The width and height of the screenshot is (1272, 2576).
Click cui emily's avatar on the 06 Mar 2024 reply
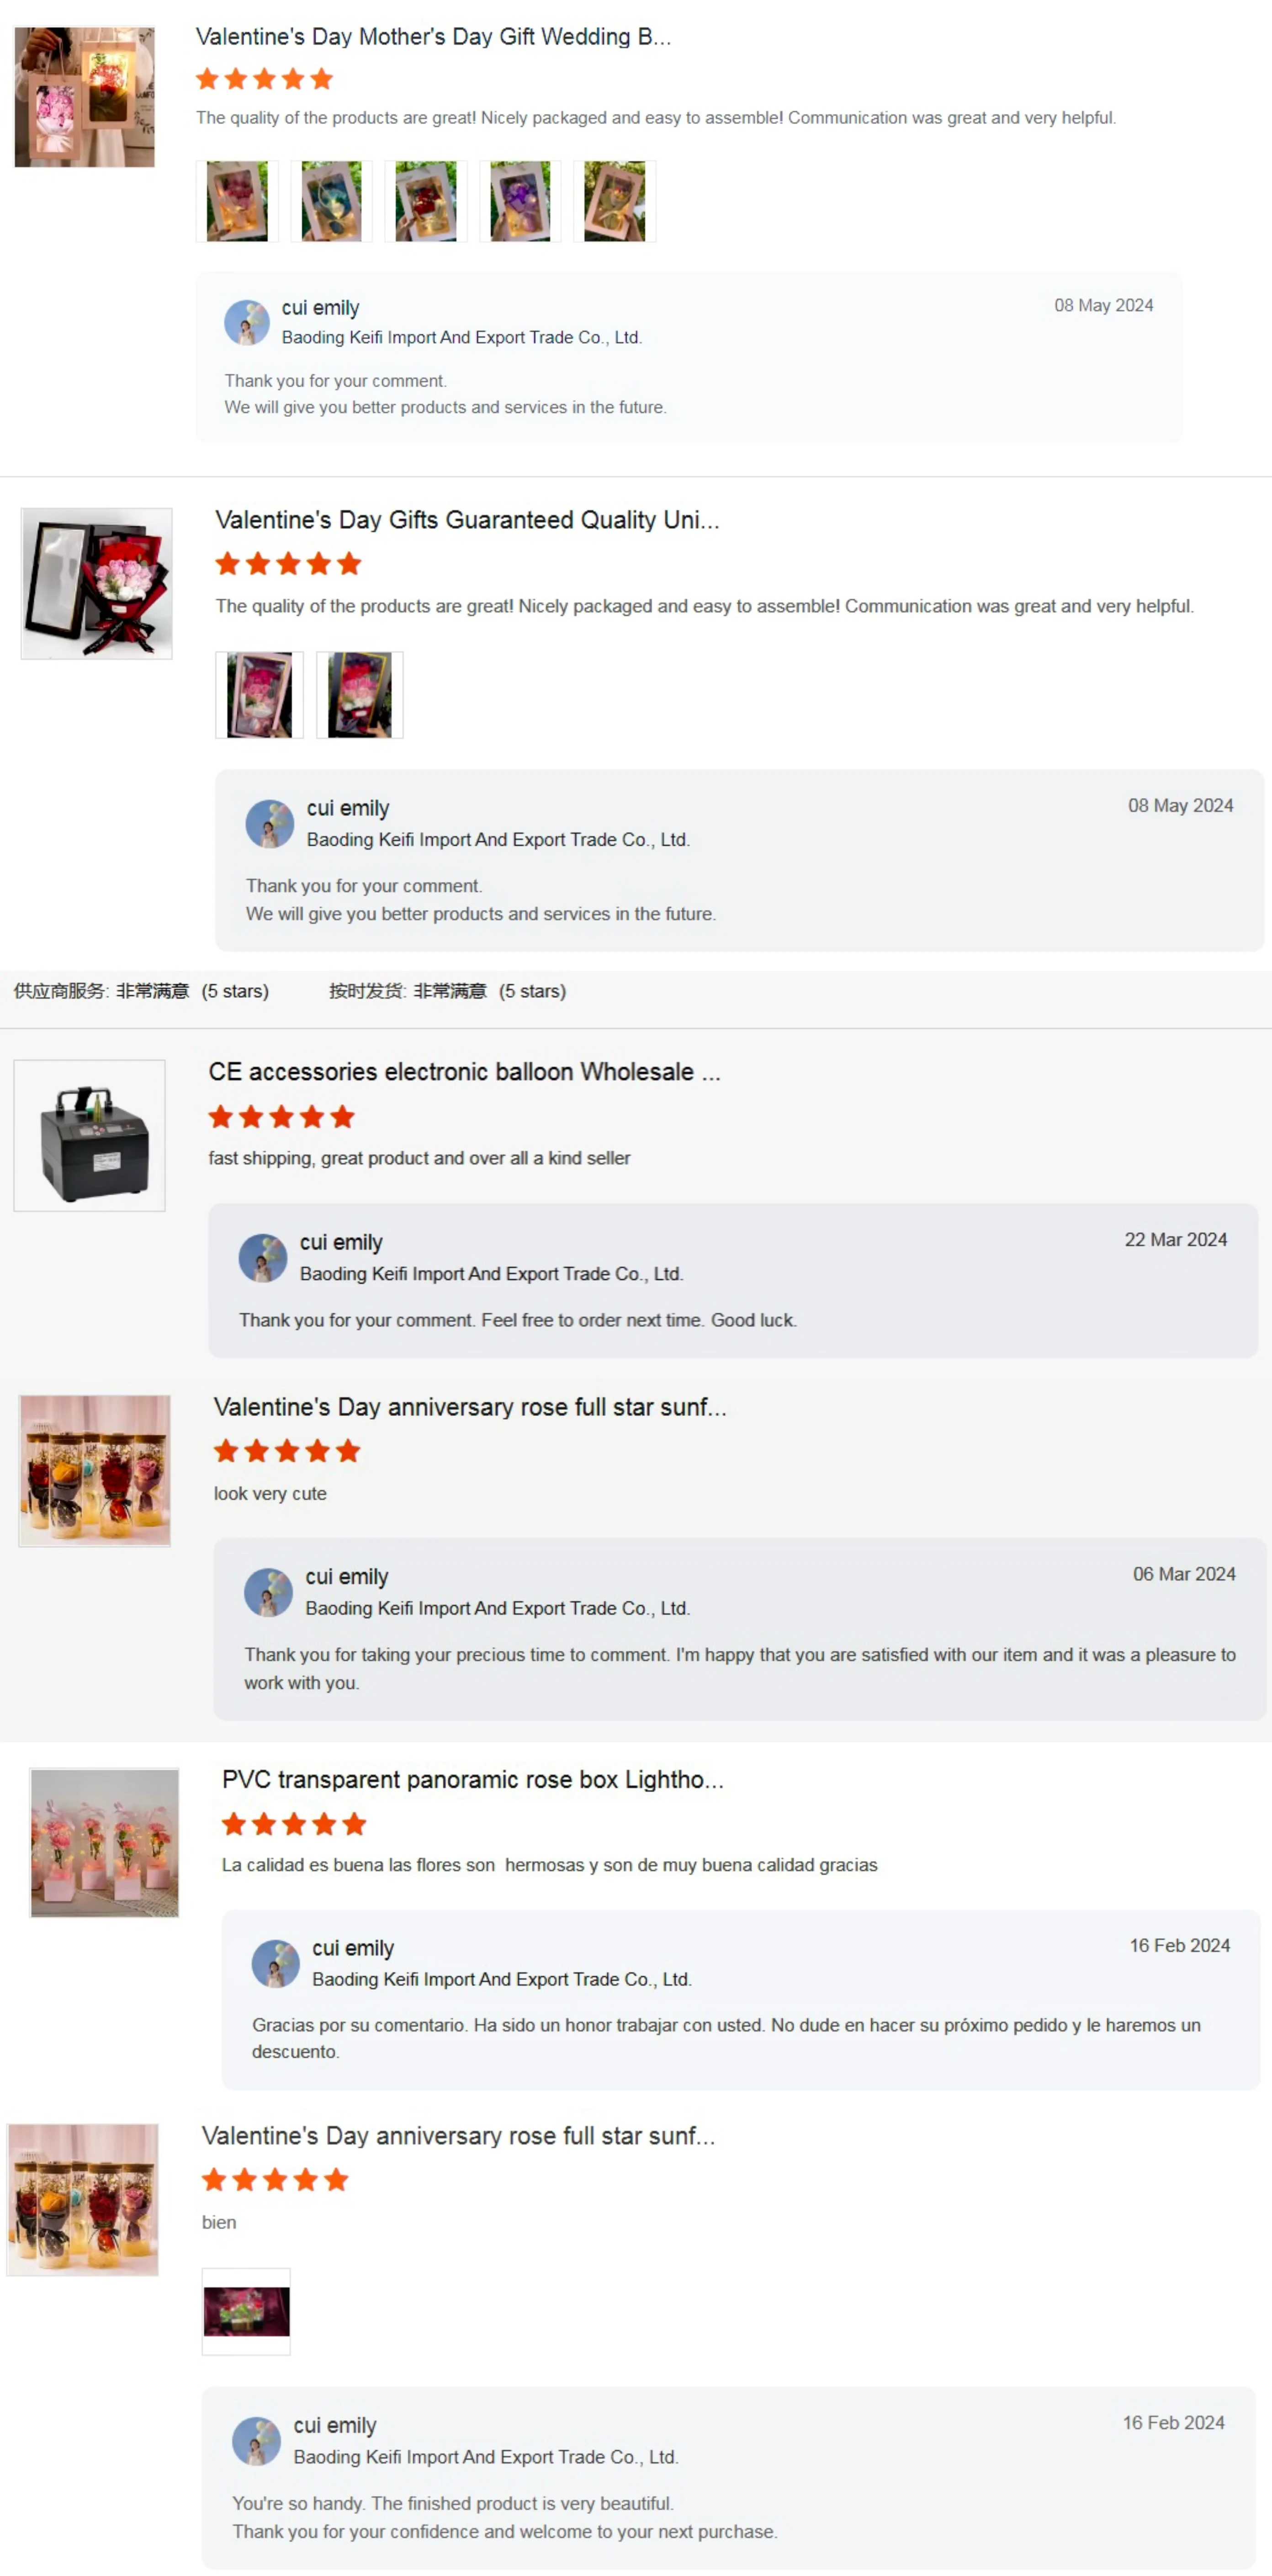pos(268,1592)
